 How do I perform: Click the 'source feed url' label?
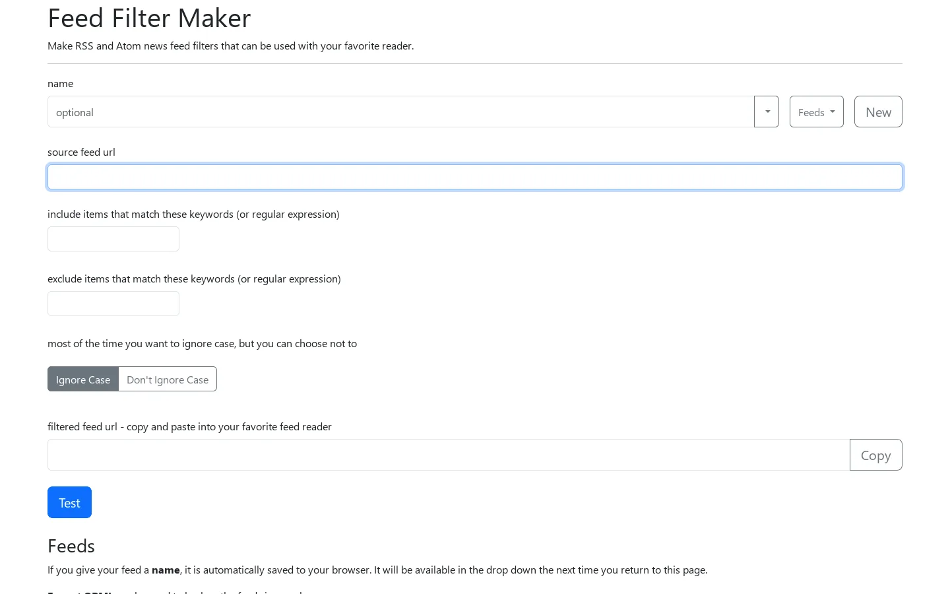(81, 152)
